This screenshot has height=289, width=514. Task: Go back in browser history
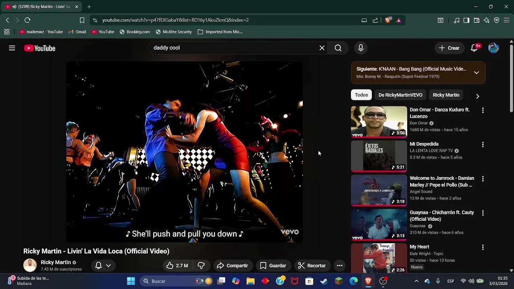(7, 20)
